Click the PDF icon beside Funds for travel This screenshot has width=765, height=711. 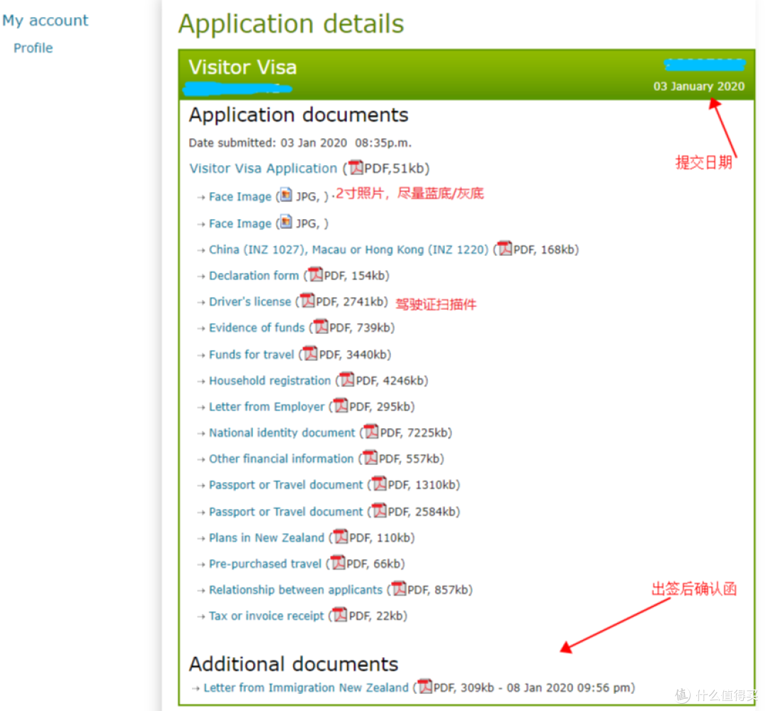310,353
